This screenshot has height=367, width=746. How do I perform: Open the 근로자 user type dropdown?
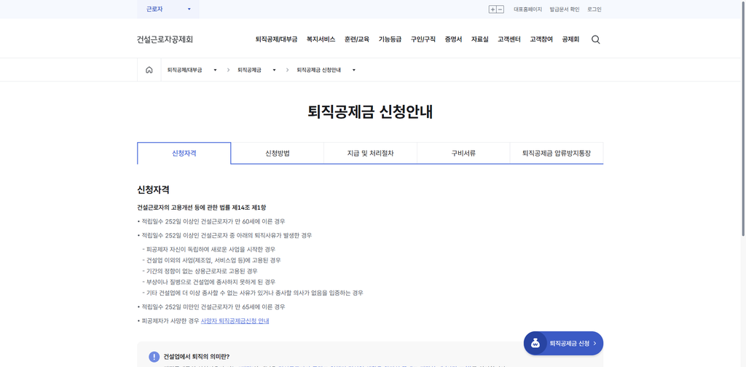pyautogui.click(x=168, y=9)
